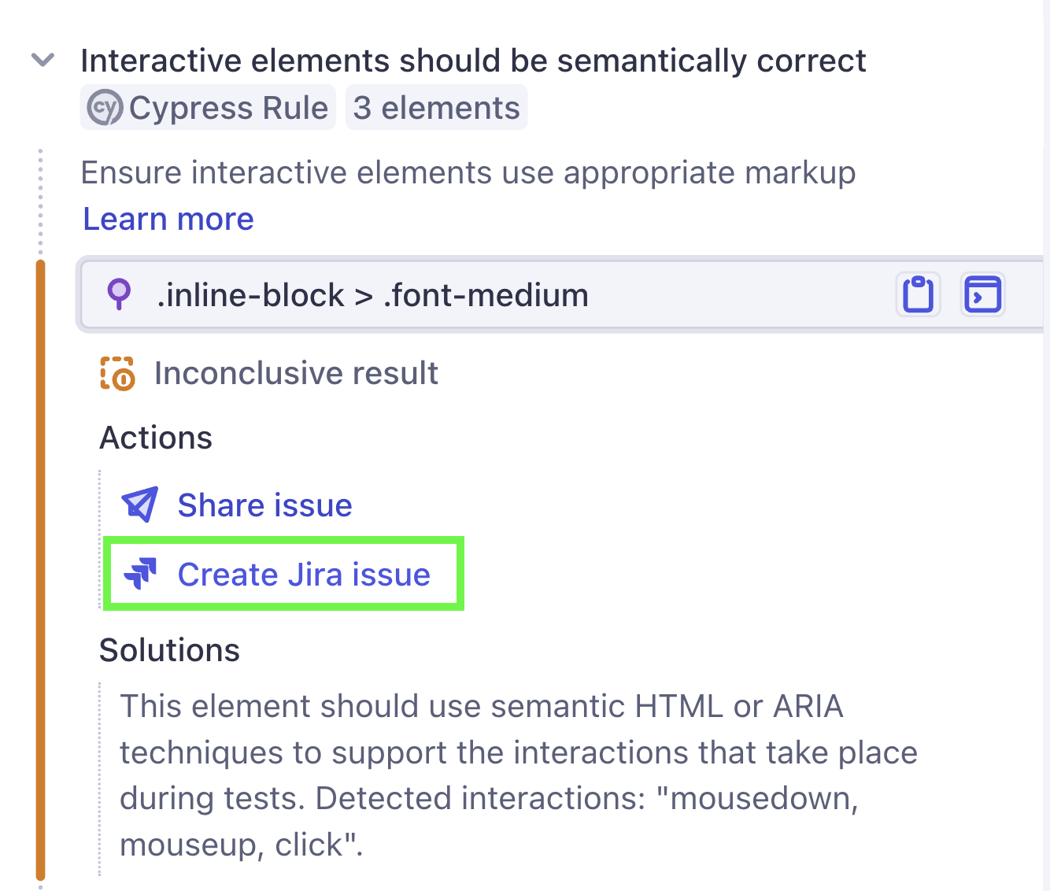Click the Actions heading
This screenshot has width=1050, height=891.
point(155,438)
